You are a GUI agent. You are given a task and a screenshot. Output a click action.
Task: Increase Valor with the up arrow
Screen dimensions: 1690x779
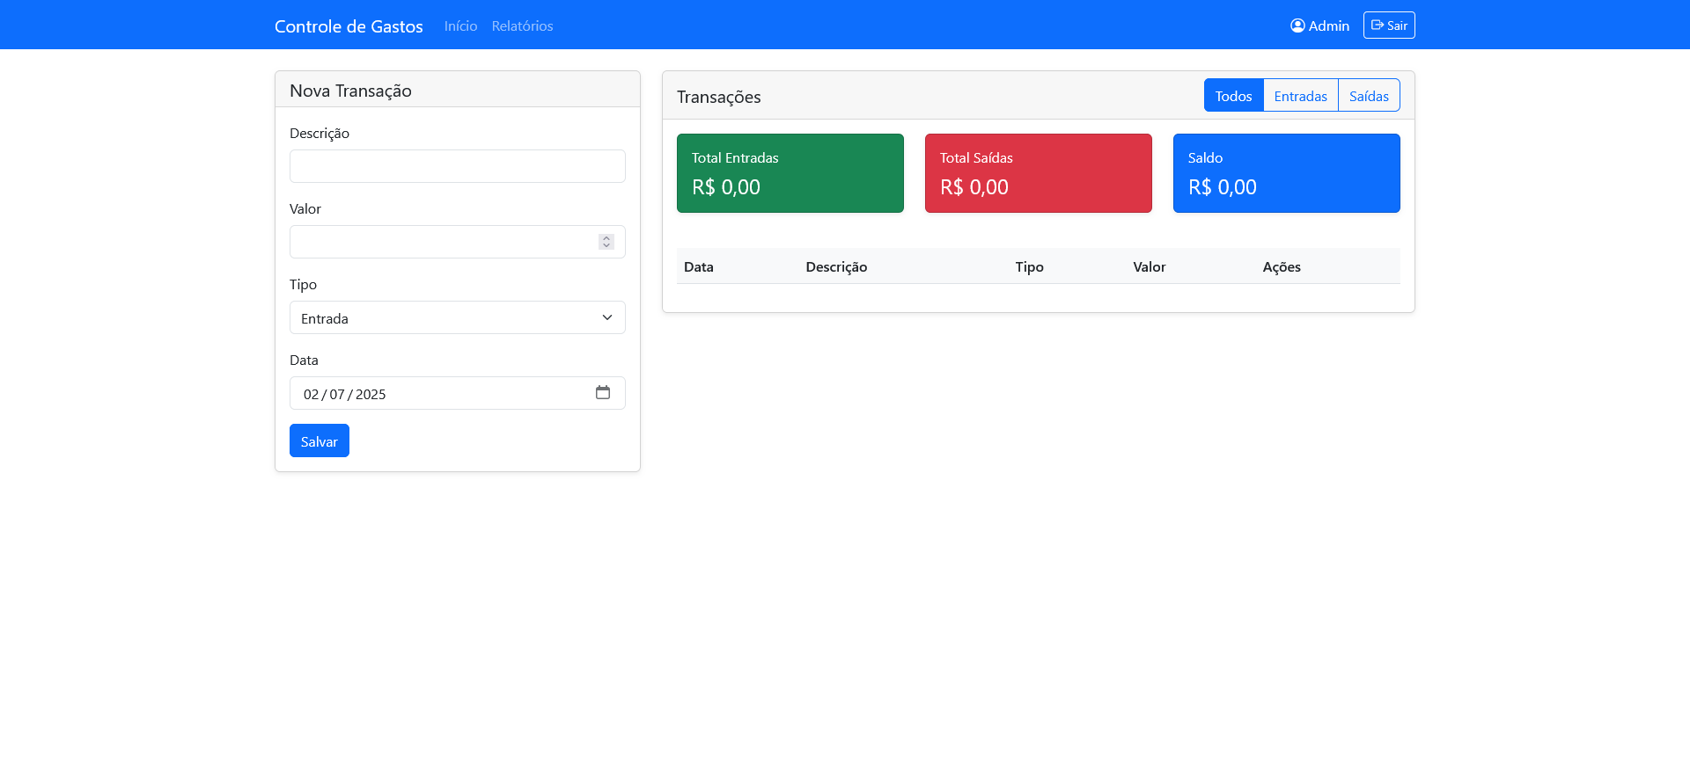click(606, 238)
